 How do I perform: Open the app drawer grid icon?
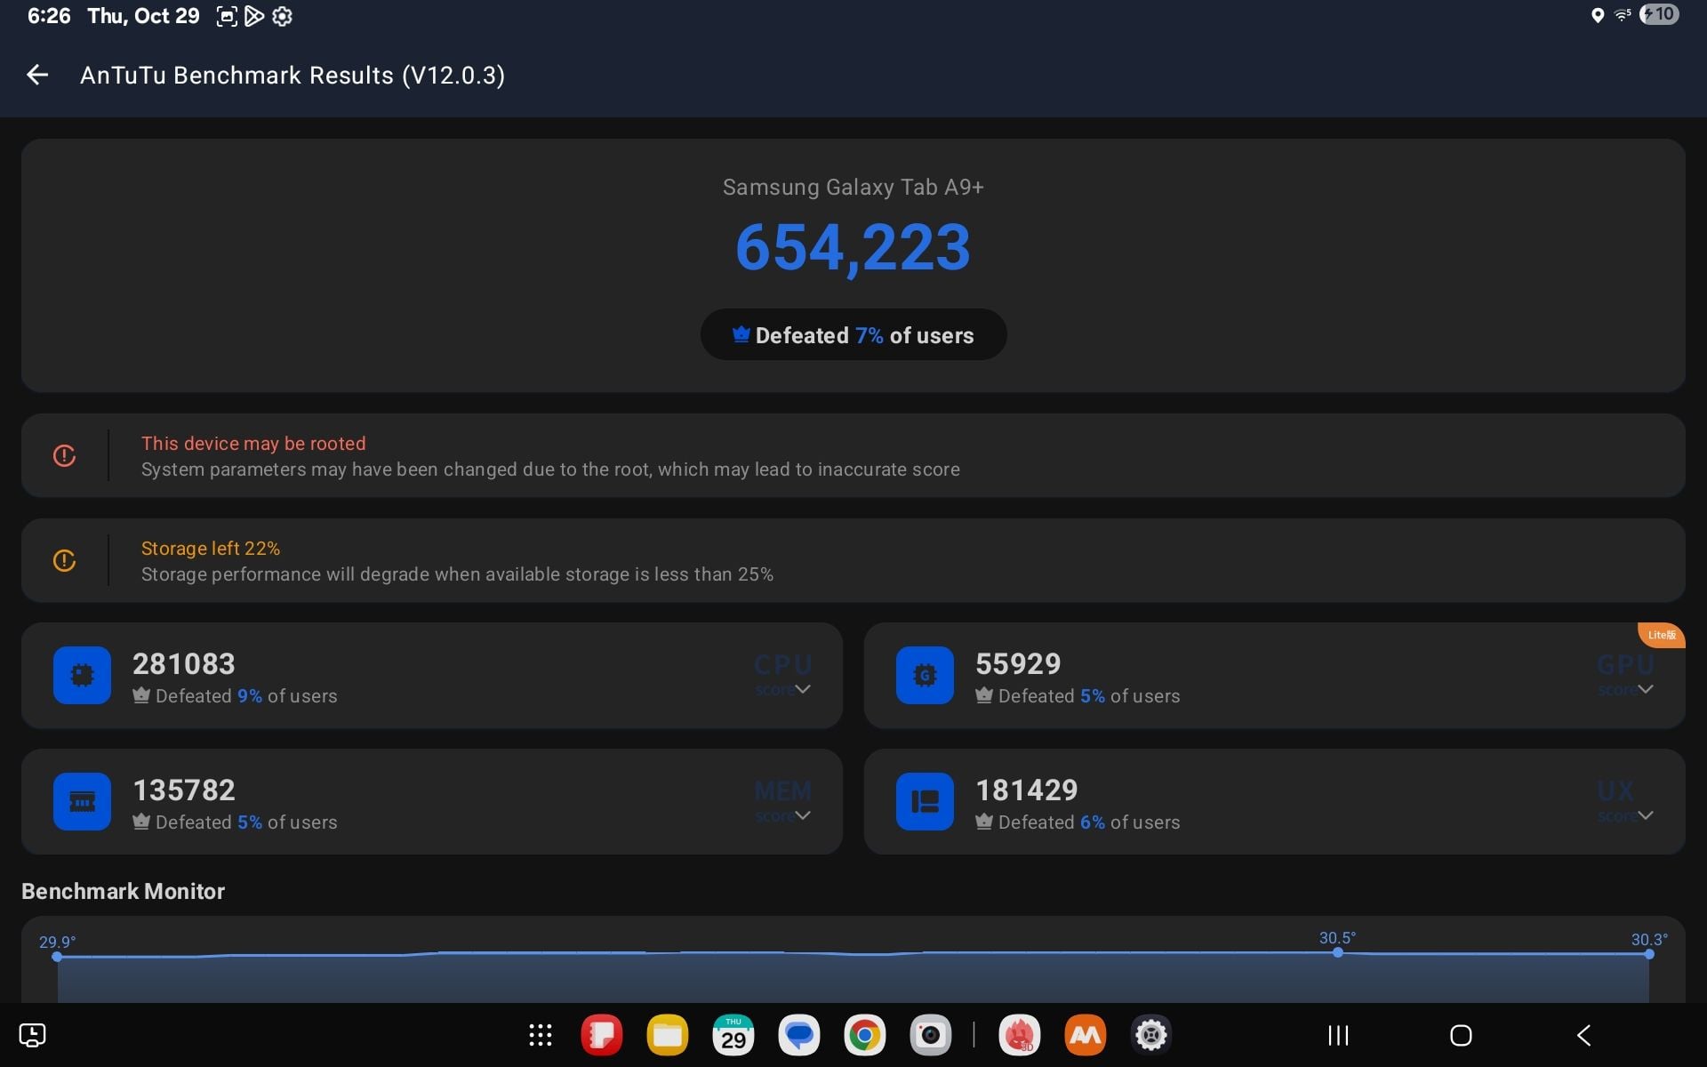[541, 1035]
